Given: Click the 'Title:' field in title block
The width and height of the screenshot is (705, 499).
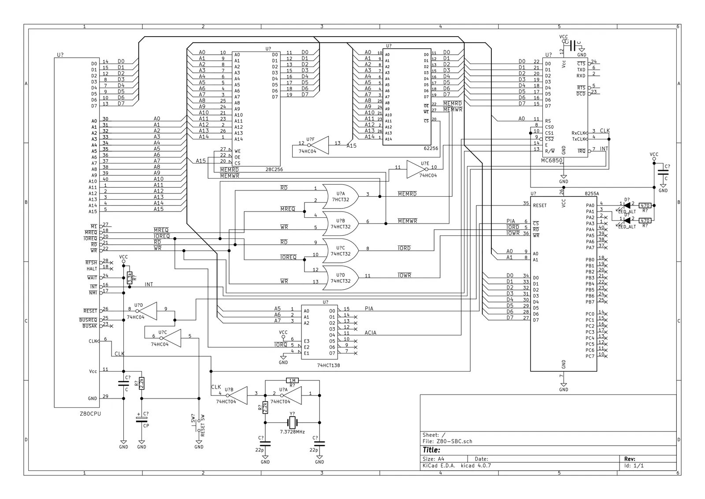Looking at the screenshot, I should pos(431,451).
